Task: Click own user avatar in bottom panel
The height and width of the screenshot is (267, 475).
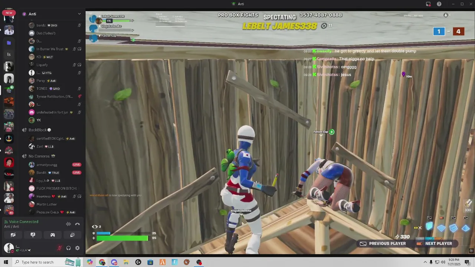Action: click(x=9, y=248)
